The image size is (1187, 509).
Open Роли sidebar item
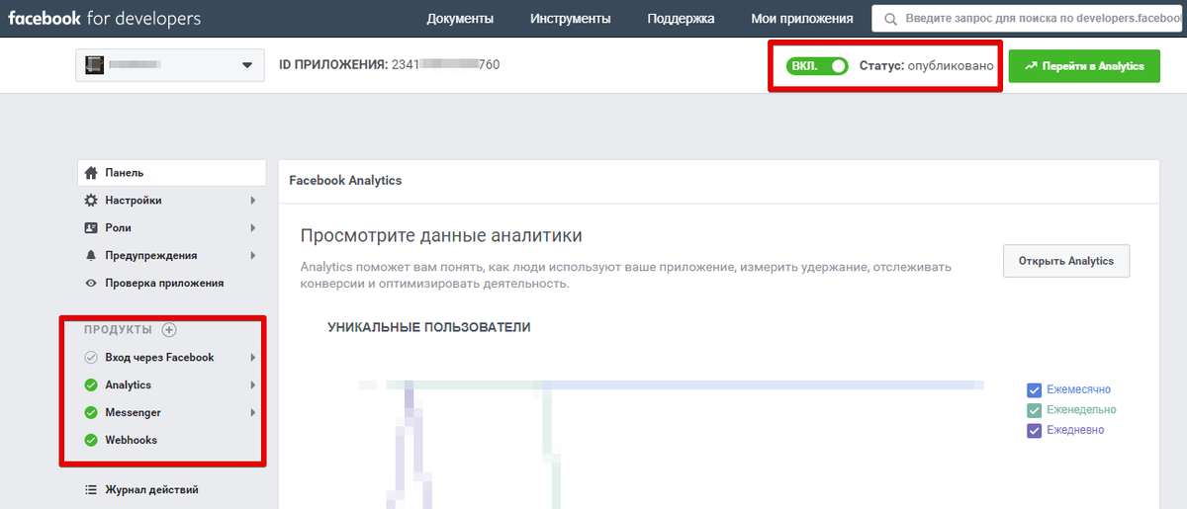171,227
